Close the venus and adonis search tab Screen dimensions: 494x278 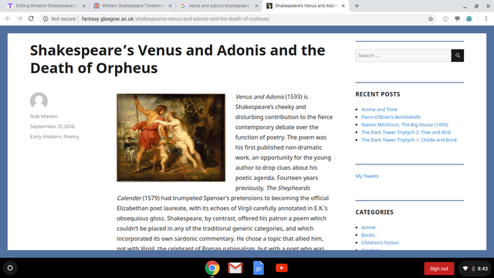257,5
